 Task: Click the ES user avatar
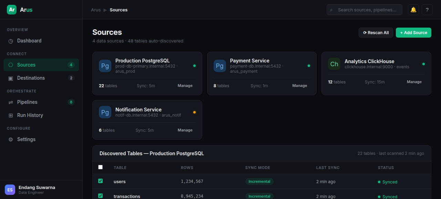pyautogui.click(x=10, y=190)
